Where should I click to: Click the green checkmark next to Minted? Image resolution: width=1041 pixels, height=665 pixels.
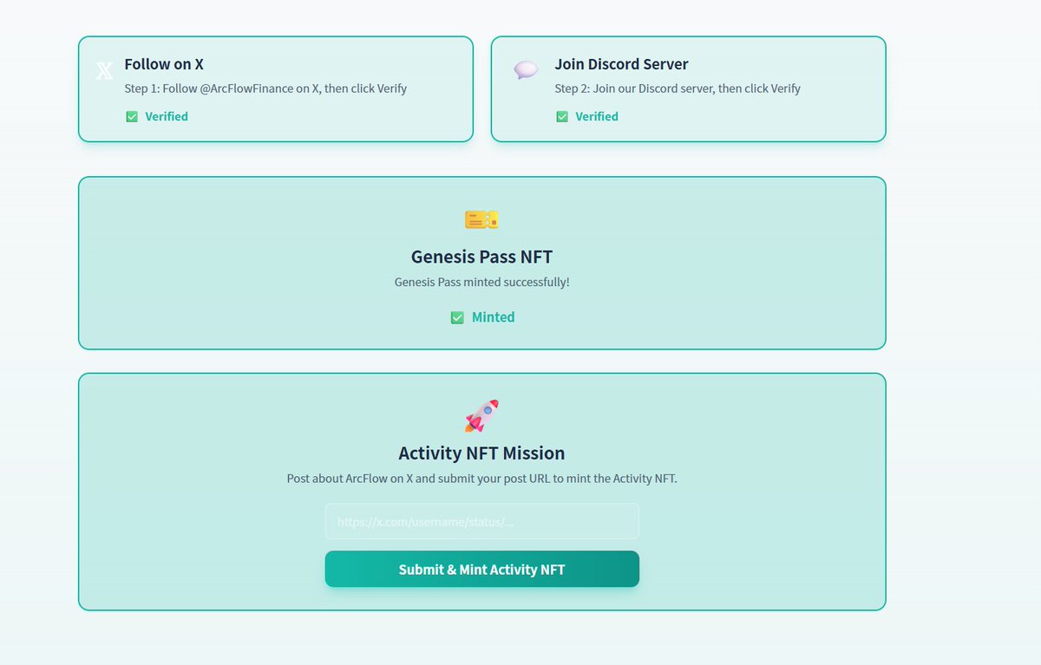pos(457,317)
